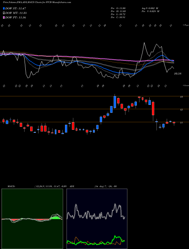Click the long red candlestick dropping below 12
The image size is (189, 249).
point(153,108)
